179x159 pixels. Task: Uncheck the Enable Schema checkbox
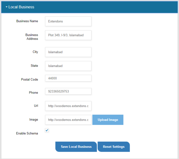click(x=47, y=130)
